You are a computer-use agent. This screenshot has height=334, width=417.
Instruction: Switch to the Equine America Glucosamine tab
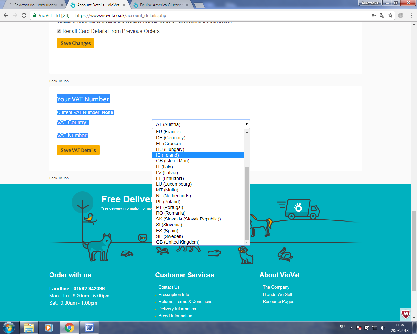[161, 5]
